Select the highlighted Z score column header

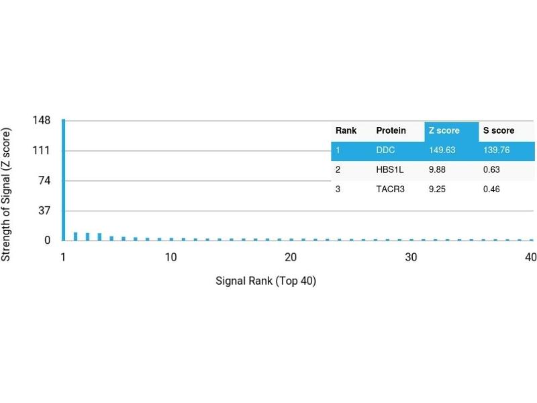[x=444, y=130]
